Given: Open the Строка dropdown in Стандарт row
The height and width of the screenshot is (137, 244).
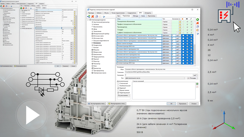Looking at the screenshot, I should pos(167,30).
